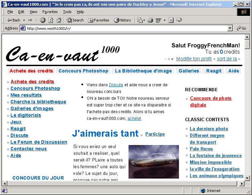Open La derniere photo contest link
The width and height of the screenshot is (252, 195).
209,129
